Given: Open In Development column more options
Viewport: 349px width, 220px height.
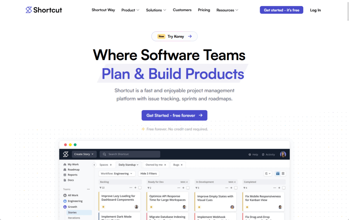Looking at the screenshot, I should 227,188.
